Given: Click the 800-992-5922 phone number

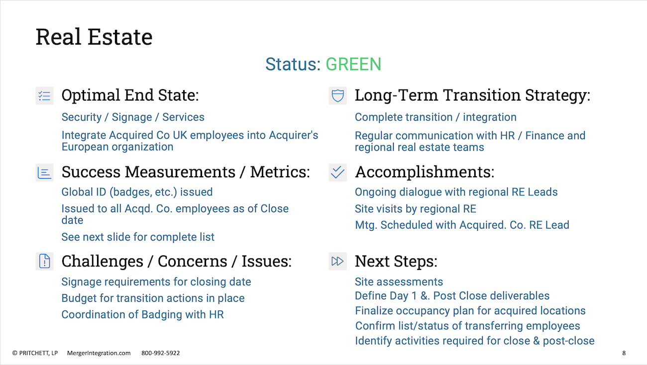Looking at the screenshot, I should [x=161, y=353].
